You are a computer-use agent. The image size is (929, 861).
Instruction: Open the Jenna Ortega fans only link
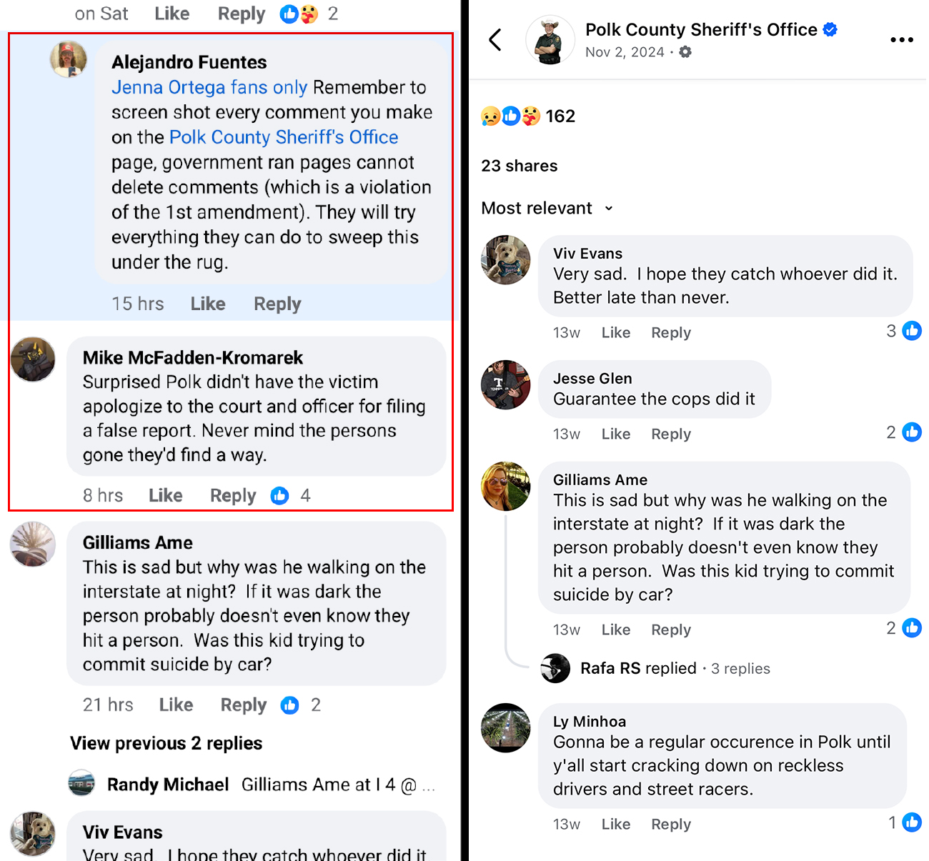point(209,88)
